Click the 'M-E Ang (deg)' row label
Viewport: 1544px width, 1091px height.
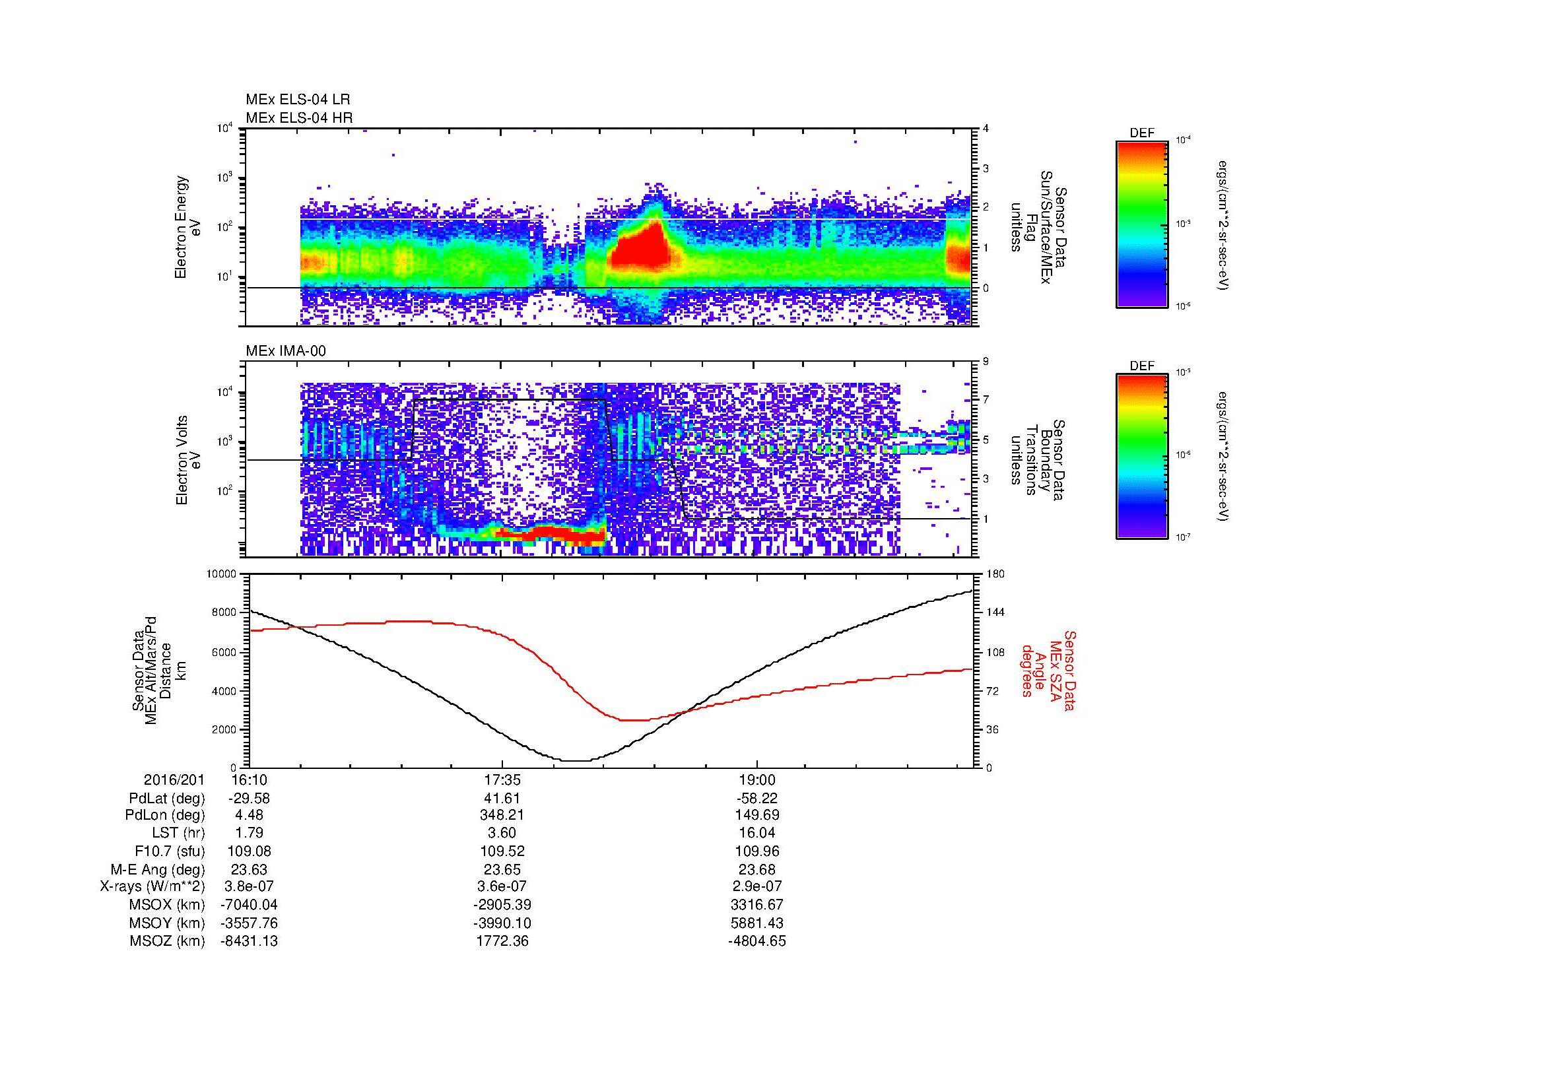[157, 869]
